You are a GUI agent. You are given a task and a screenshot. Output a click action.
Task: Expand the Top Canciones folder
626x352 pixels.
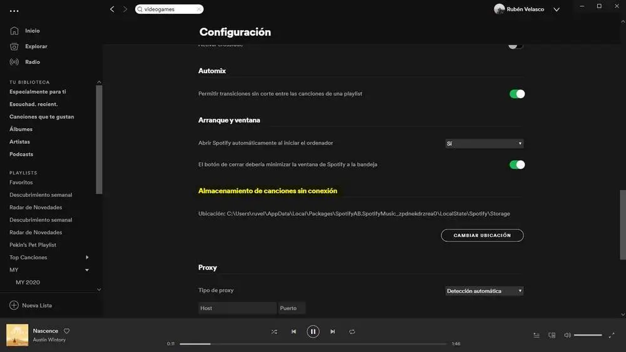[87, 258]
